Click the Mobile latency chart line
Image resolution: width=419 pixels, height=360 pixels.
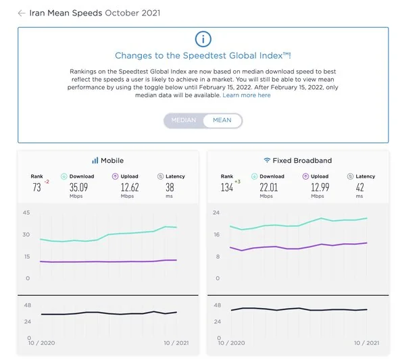[108, 313]
